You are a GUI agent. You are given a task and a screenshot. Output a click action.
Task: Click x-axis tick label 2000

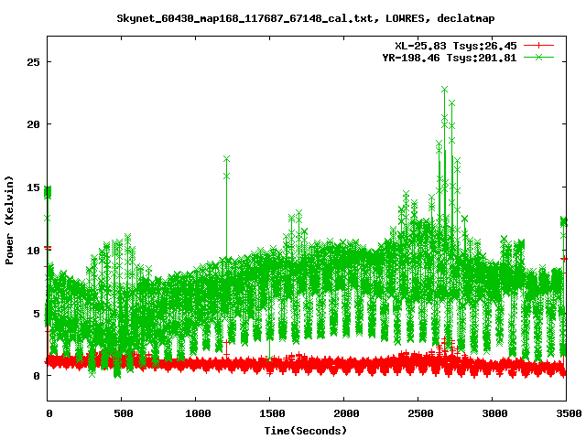[346, 413]
